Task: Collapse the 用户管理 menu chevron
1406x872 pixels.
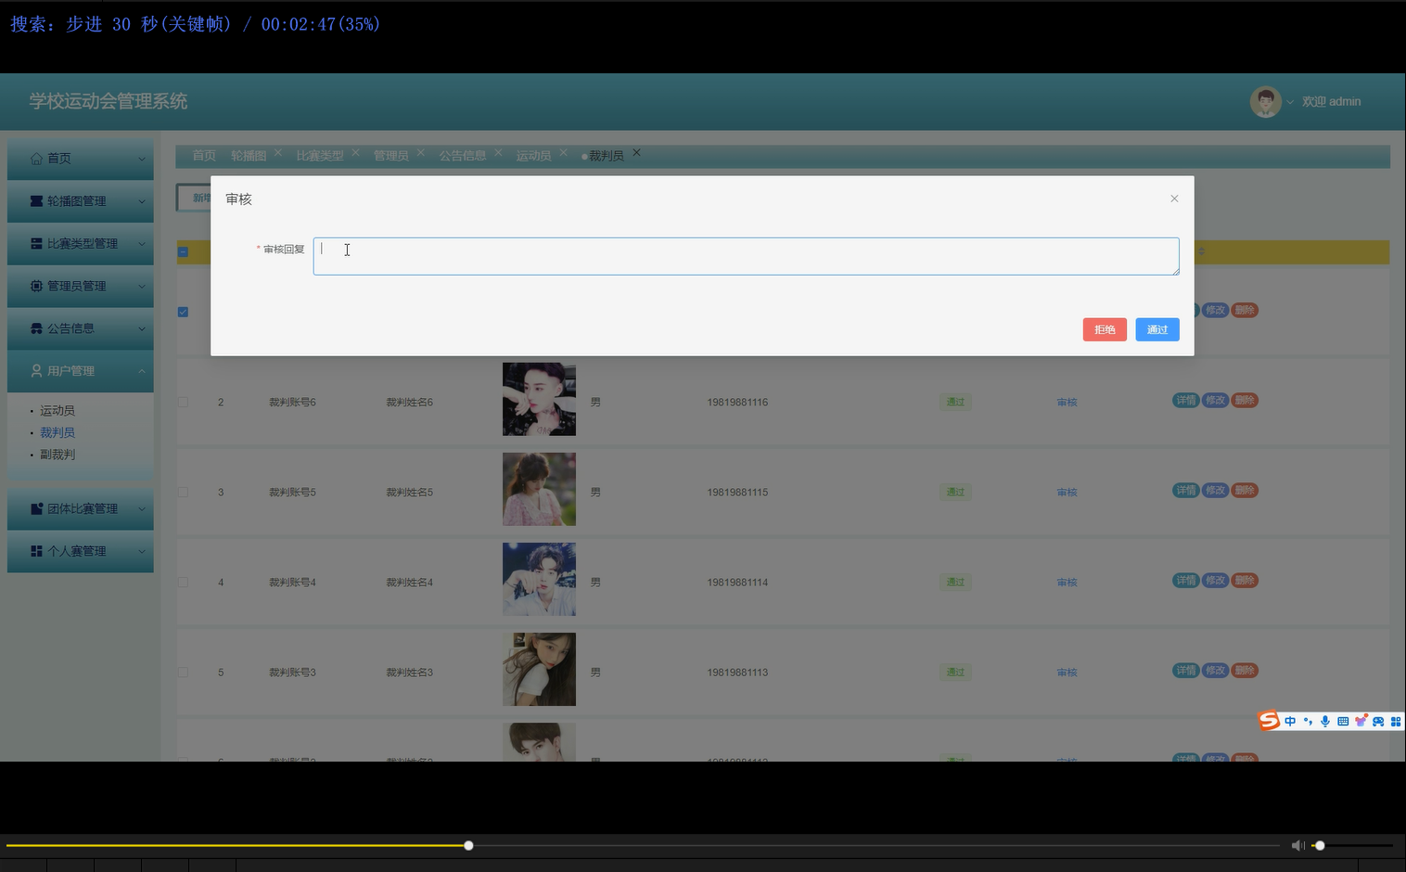Action: (142, 371)
